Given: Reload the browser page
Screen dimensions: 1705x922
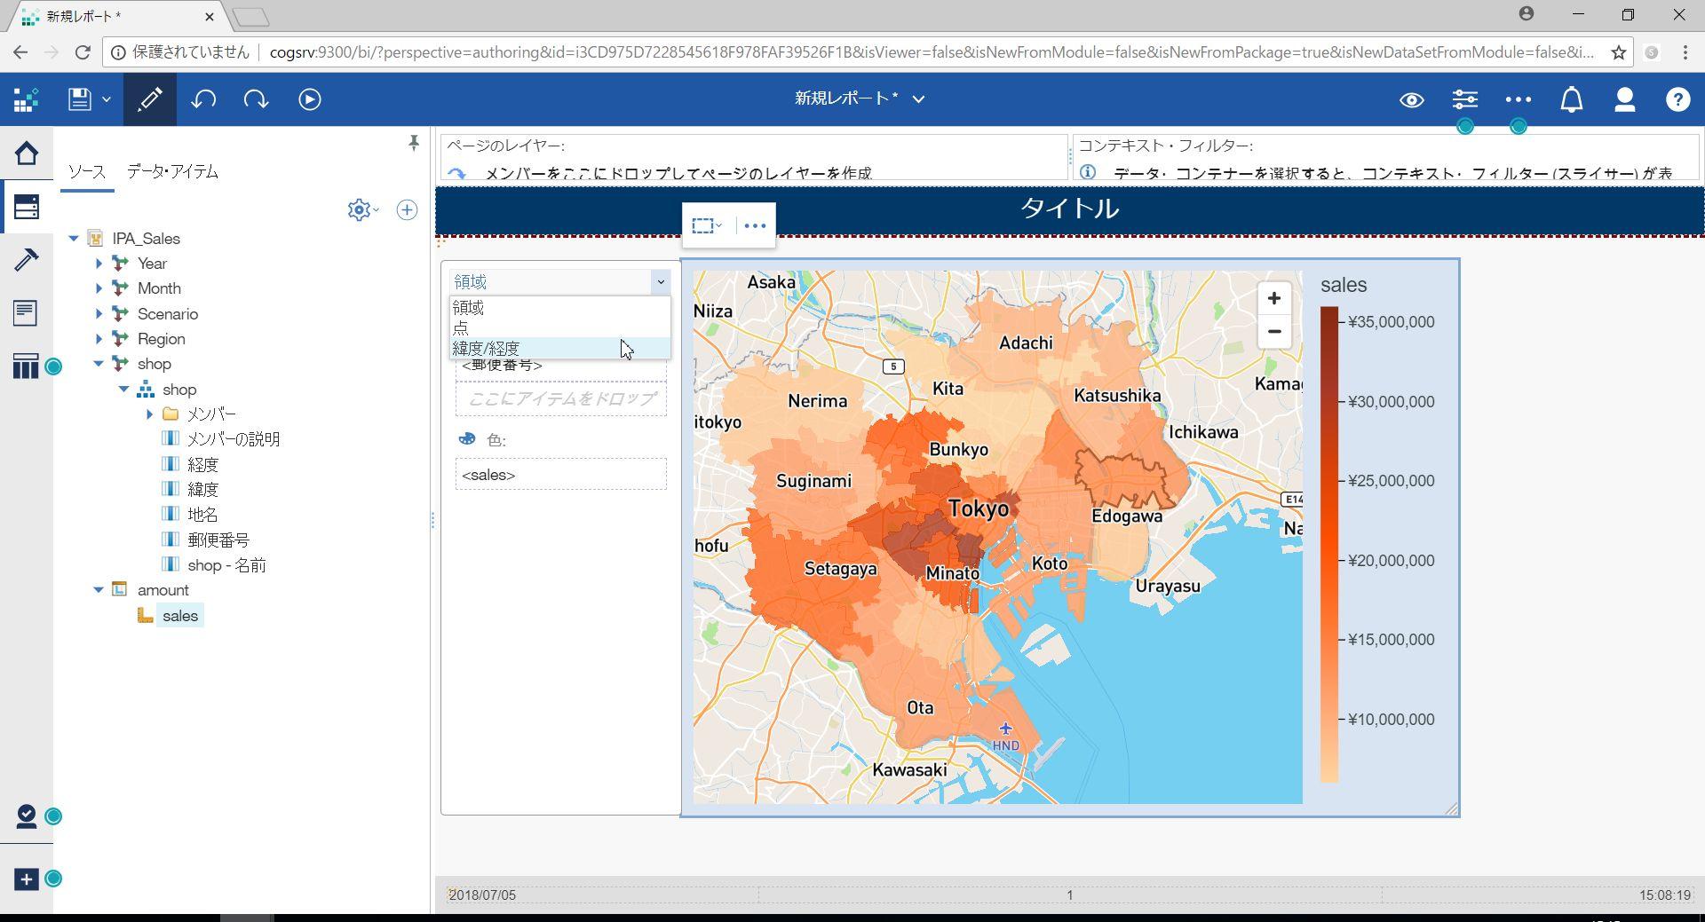Looking at the screenshot, I should [x=83, y=52].
